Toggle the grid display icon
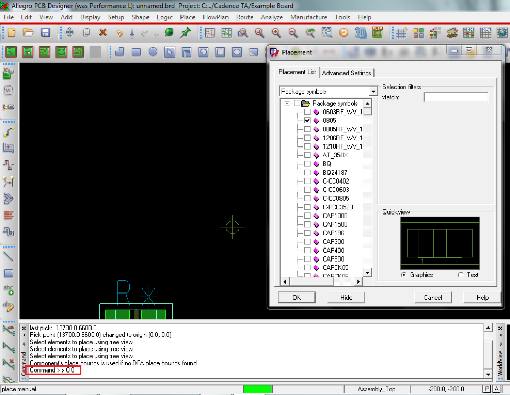Viewport: 510px width, 395px height. click(x=401, y=32)
